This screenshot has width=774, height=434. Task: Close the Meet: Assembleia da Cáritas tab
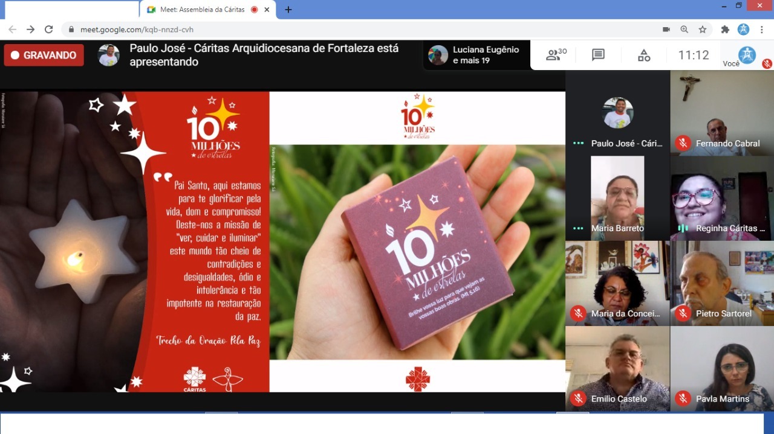pos(267,10)
